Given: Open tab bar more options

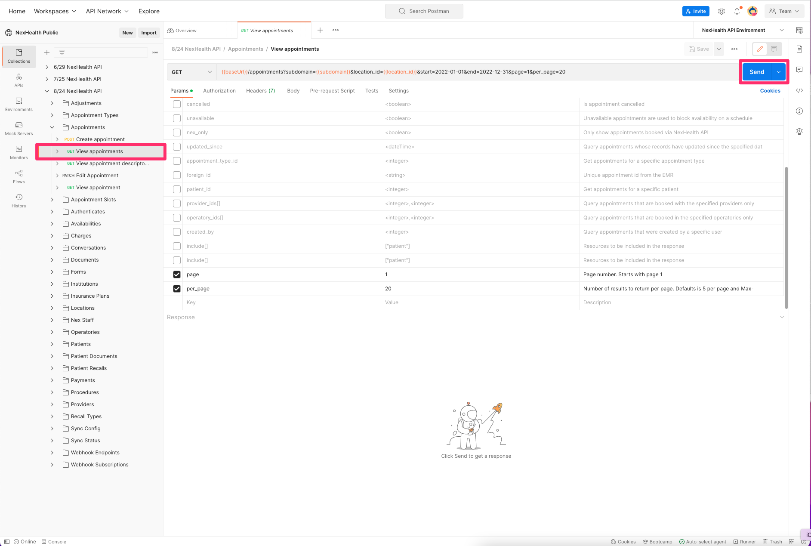Looking at the screenshot, I should [x=336, y=30].
